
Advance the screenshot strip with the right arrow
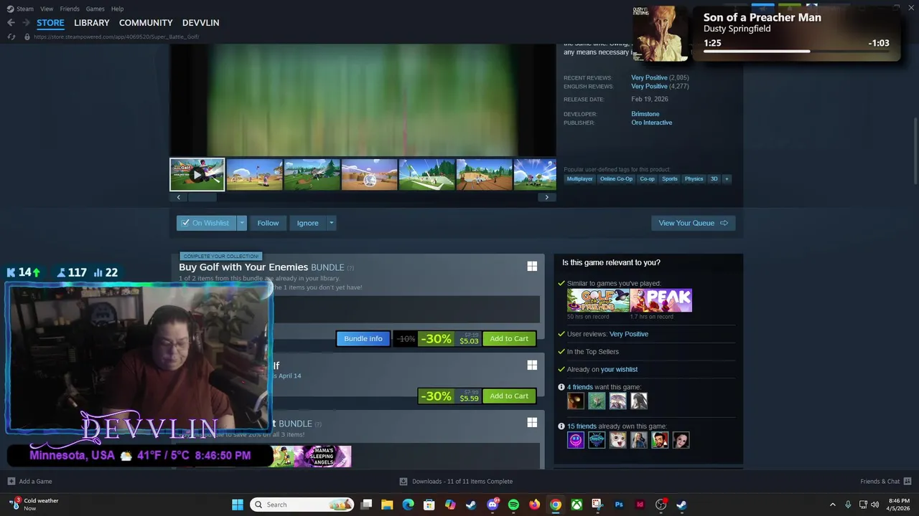pos(546,197)
